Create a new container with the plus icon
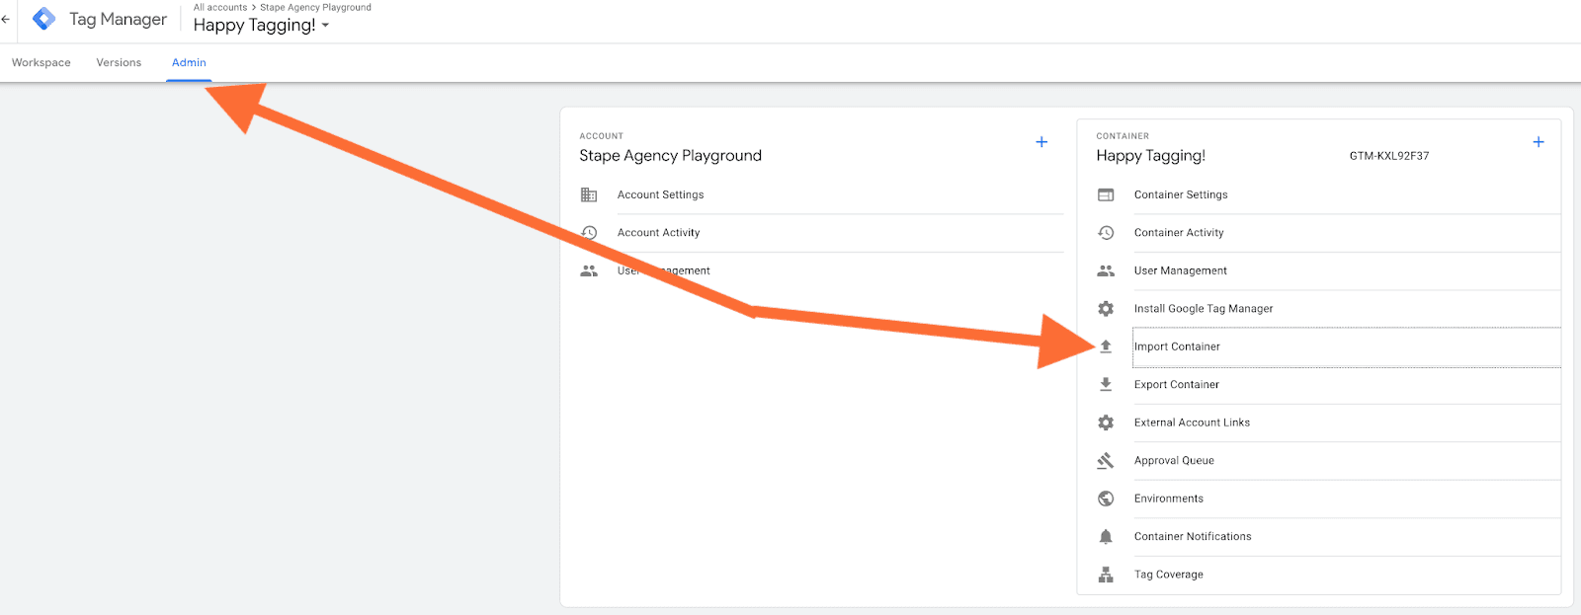 (x=1539, y=142)
